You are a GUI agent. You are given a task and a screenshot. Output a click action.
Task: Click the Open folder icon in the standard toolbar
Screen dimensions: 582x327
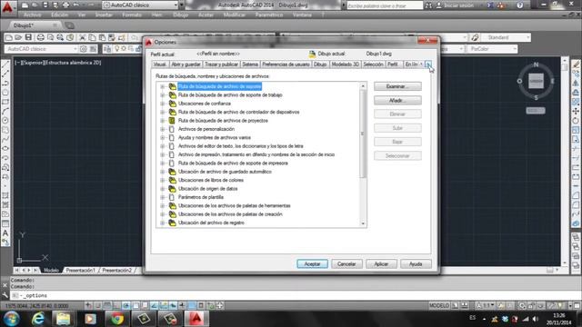pyautogui.click(x=18, y=37)
